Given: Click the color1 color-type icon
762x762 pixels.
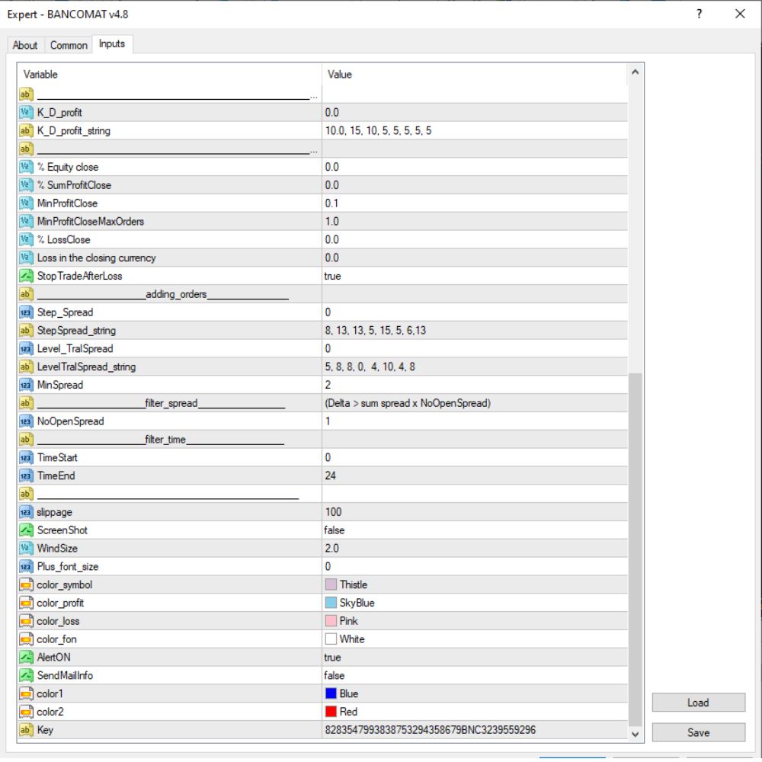Looking at the screenshot, I should [26, 694].
